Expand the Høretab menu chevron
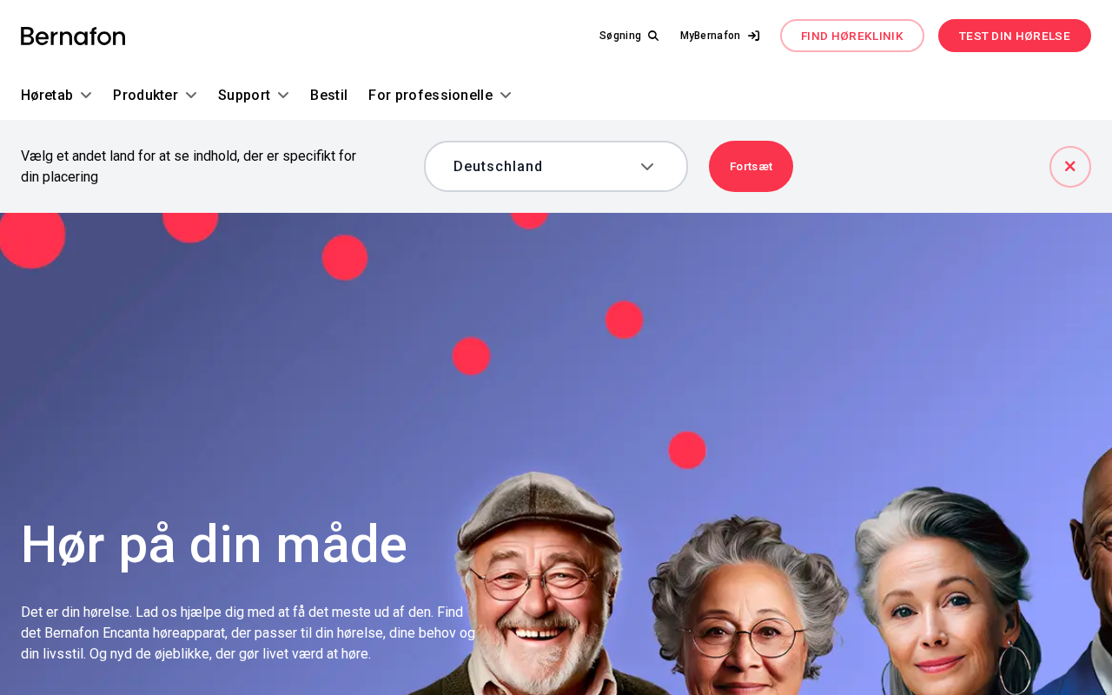This screenshot has height=695, width=1112. click(86, 96)
